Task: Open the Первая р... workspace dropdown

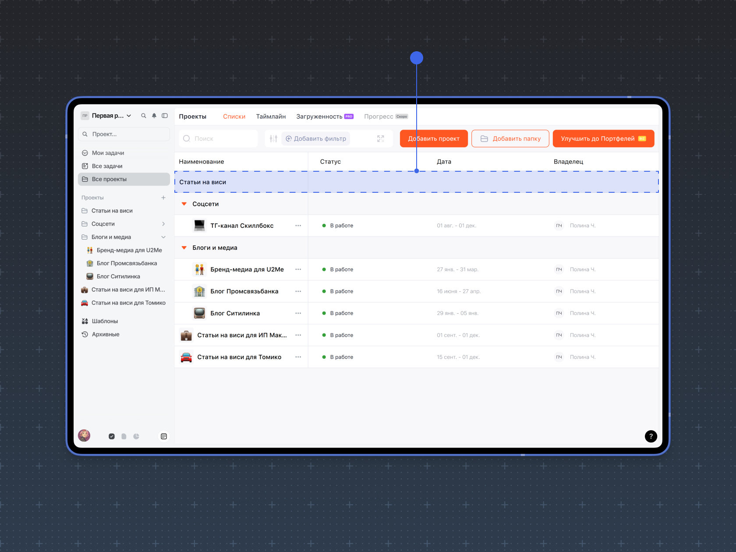Action: pyautogui.click(x=111, y=116)
